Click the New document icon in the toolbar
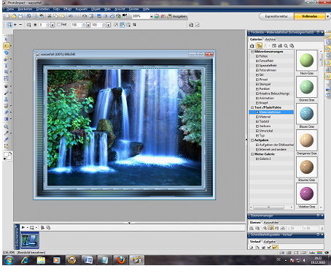Screen dimensions: 331x274 [7, 16]
